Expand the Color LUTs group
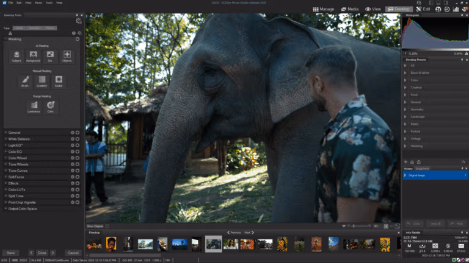The width and height of the screenshot is (469, 263). (x=5, y=190)
